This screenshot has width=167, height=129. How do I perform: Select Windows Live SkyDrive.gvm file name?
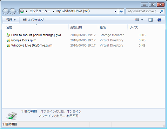pos(32,46)
